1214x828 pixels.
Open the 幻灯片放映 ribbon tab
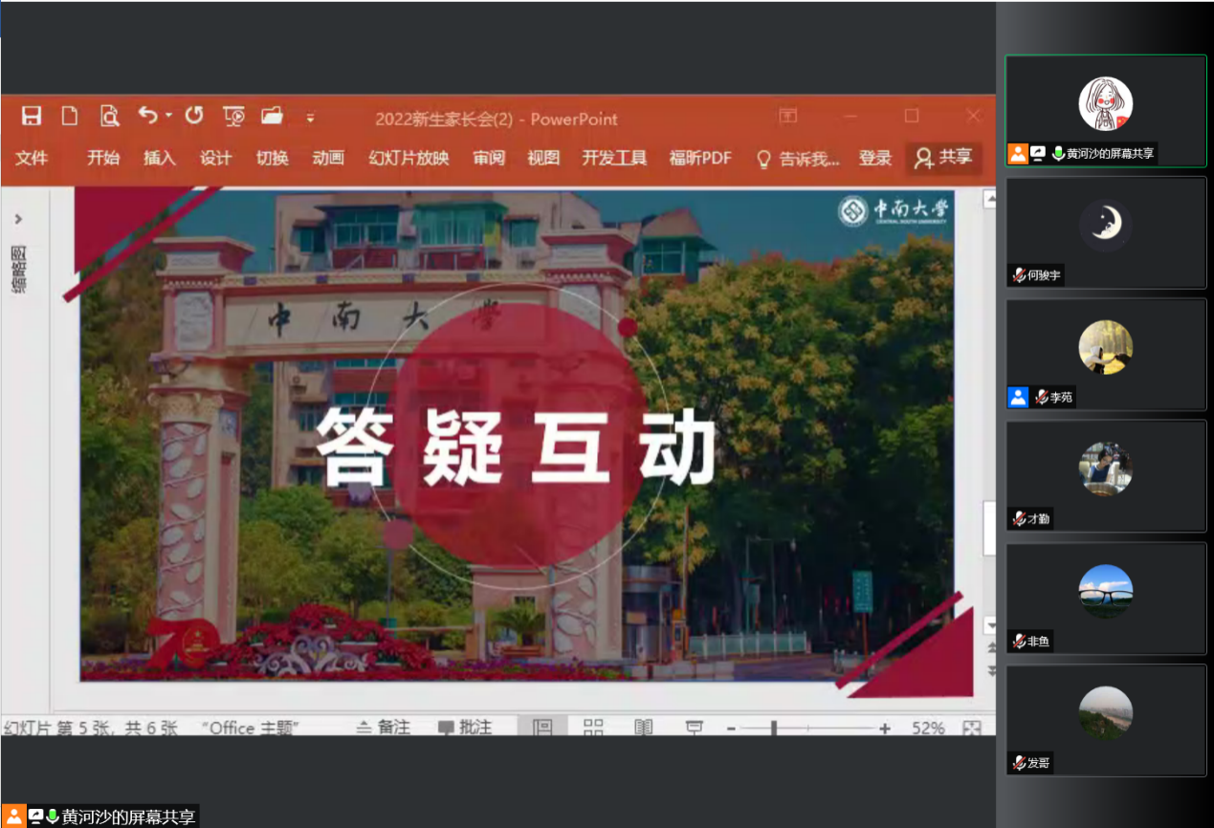point(408,159)
